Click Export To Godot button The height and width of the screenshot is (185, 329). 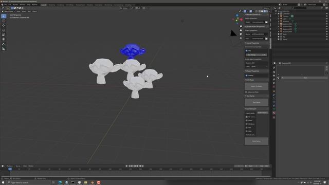tap(257, 86)
